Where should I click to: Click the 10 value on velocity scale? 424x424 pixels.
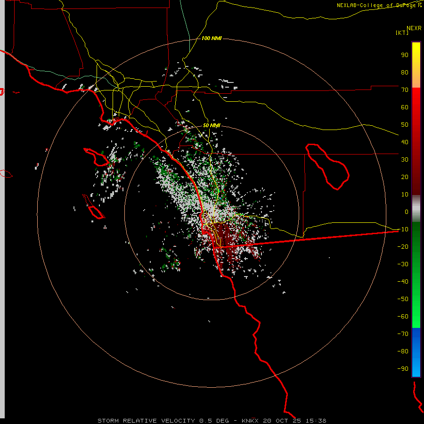405,195
